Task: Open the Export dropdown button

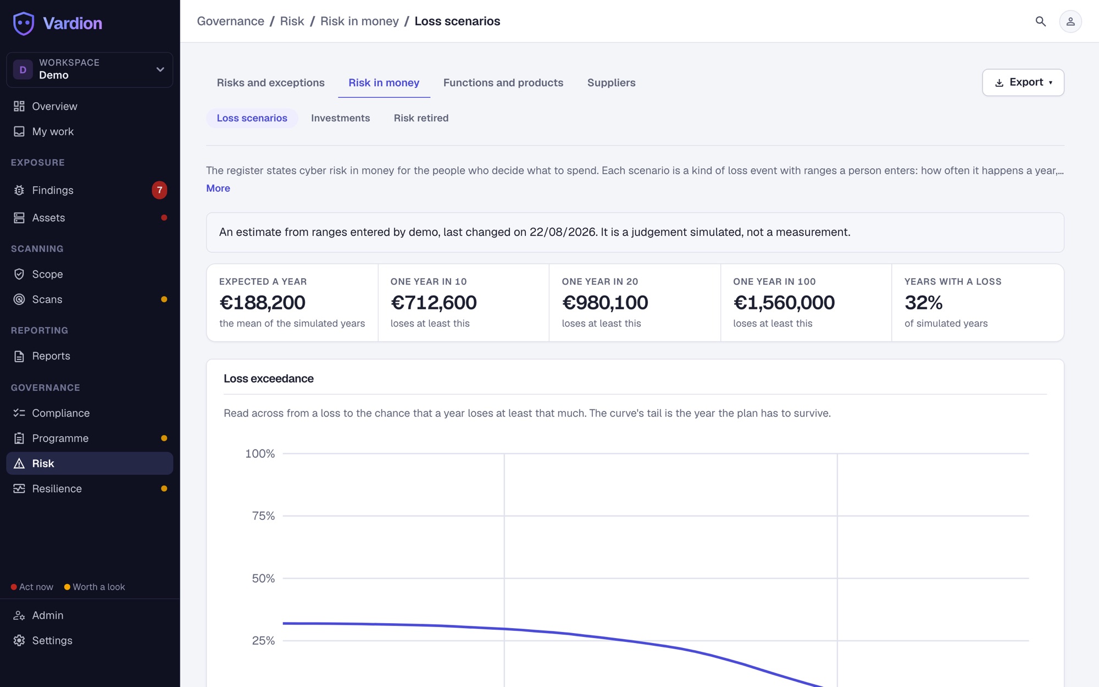Action: [x=1023, y=82]
